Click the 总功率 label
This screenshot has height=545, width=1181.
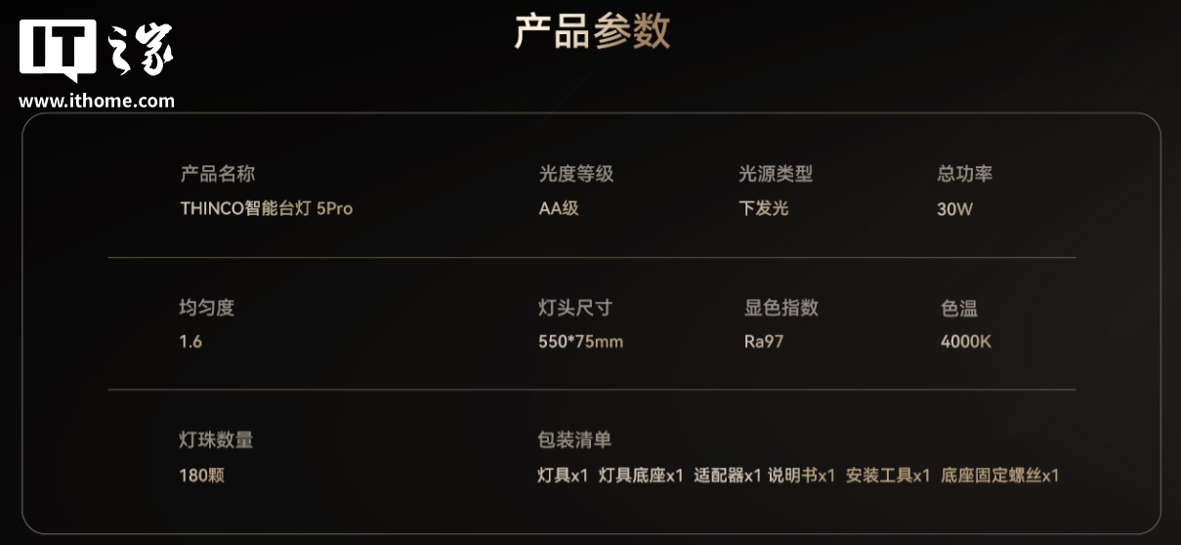coord(964,175)
